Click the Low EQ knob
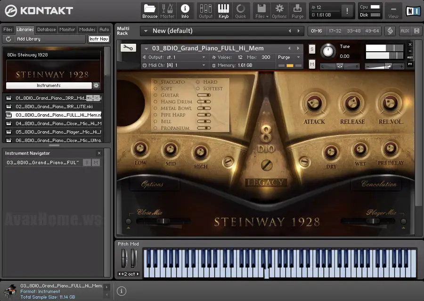 [x=140, y=149]
